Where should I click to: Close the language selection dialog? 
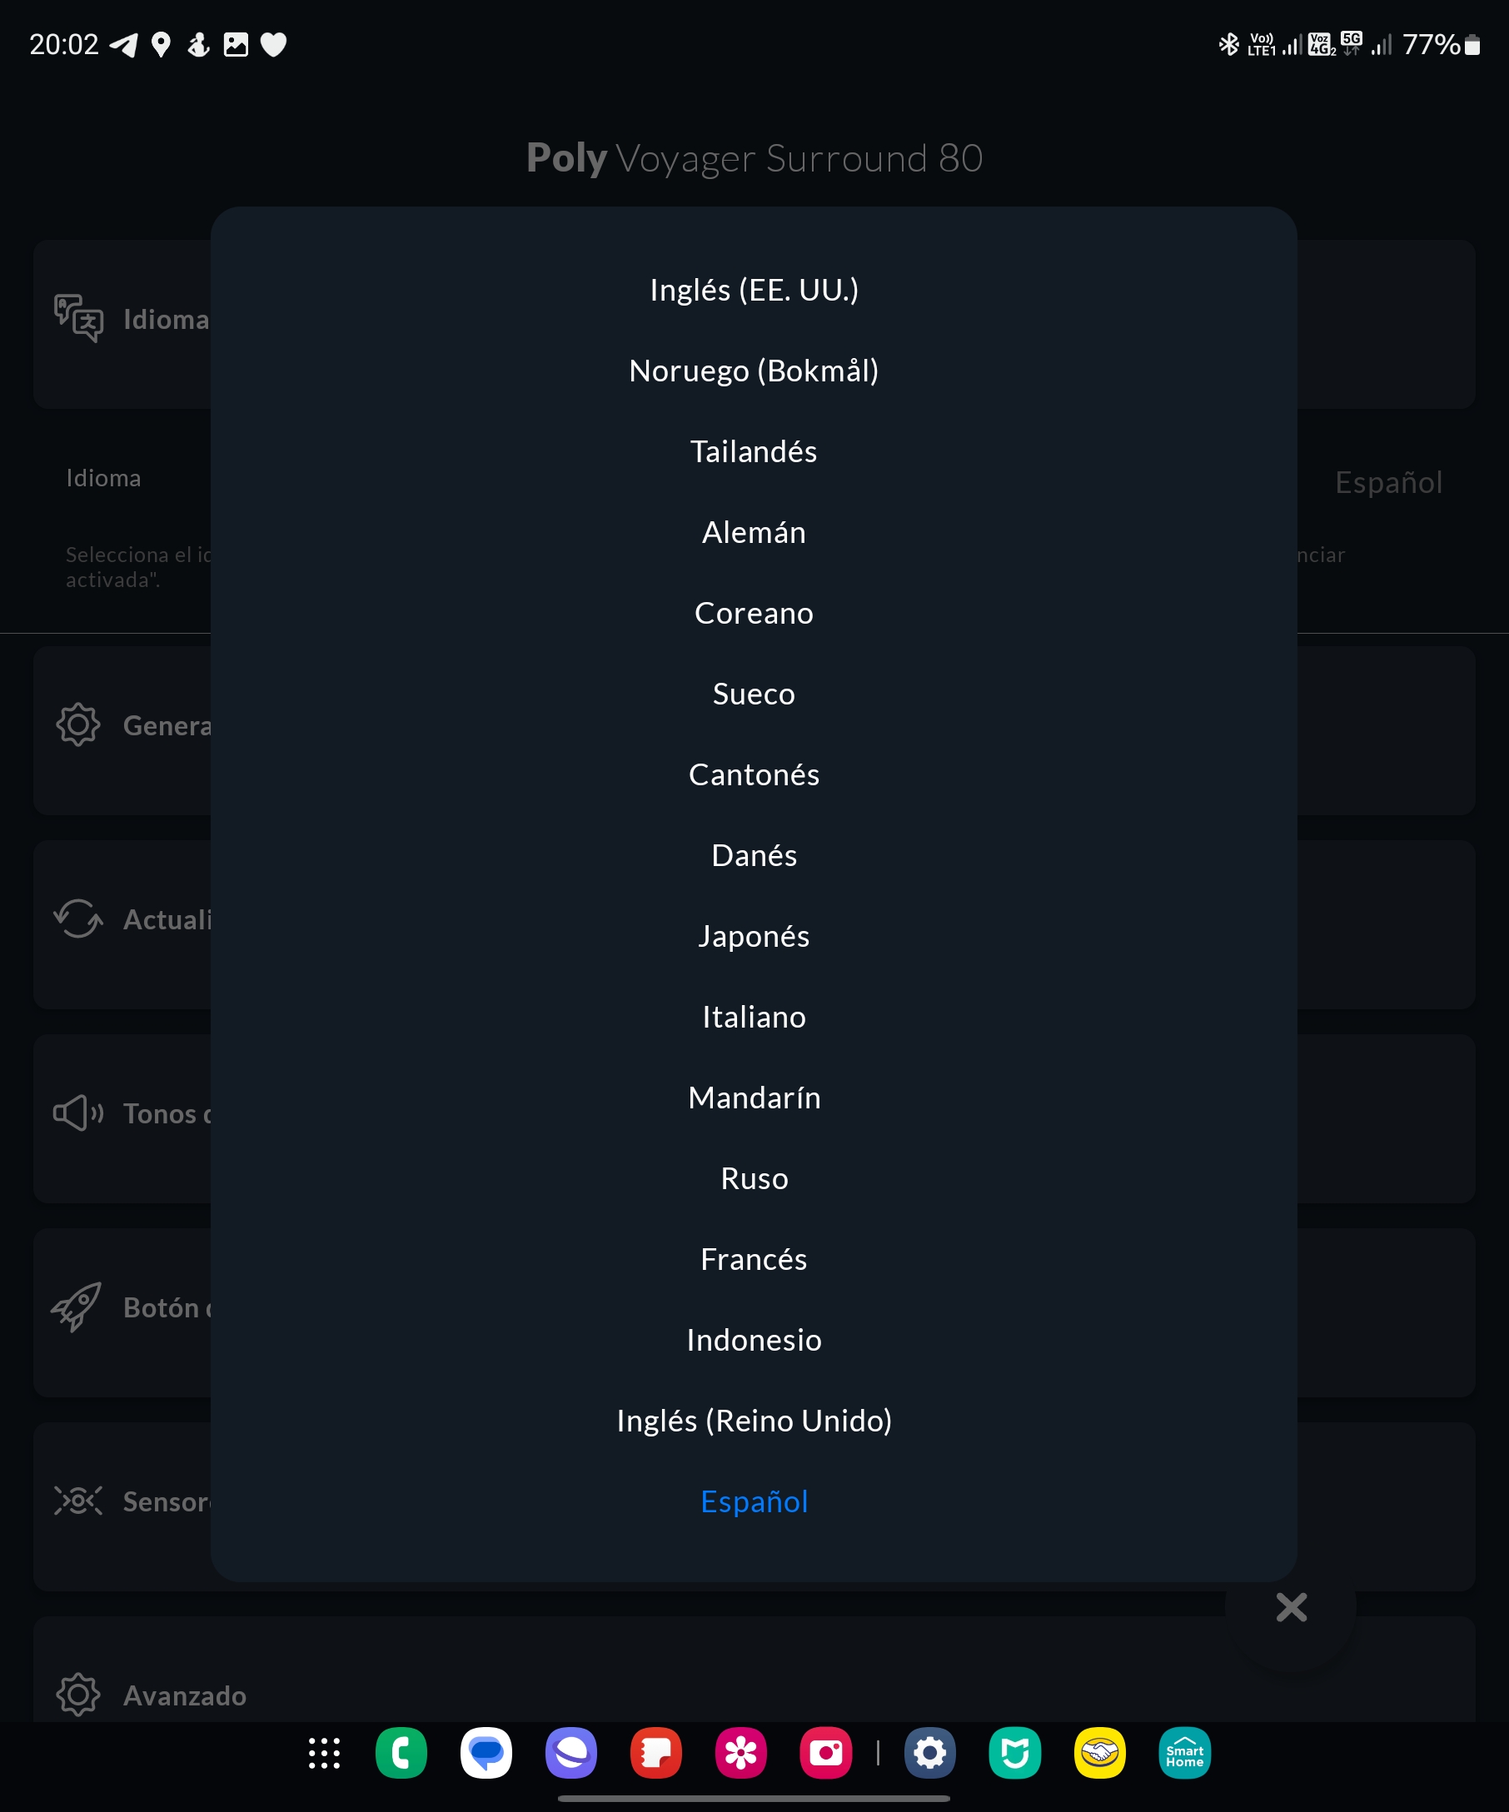click(x=1291, y=1606)
